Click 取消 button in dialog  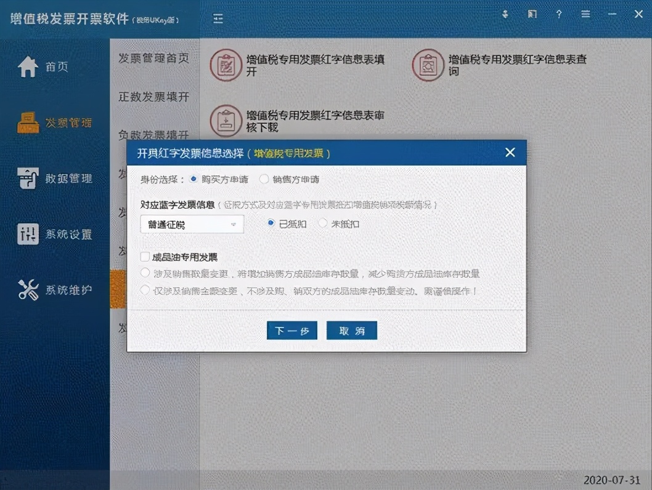pos(352,331)
